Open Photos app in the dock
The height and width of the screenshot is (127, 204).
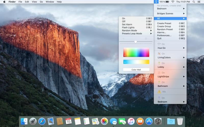coord(104,121)
